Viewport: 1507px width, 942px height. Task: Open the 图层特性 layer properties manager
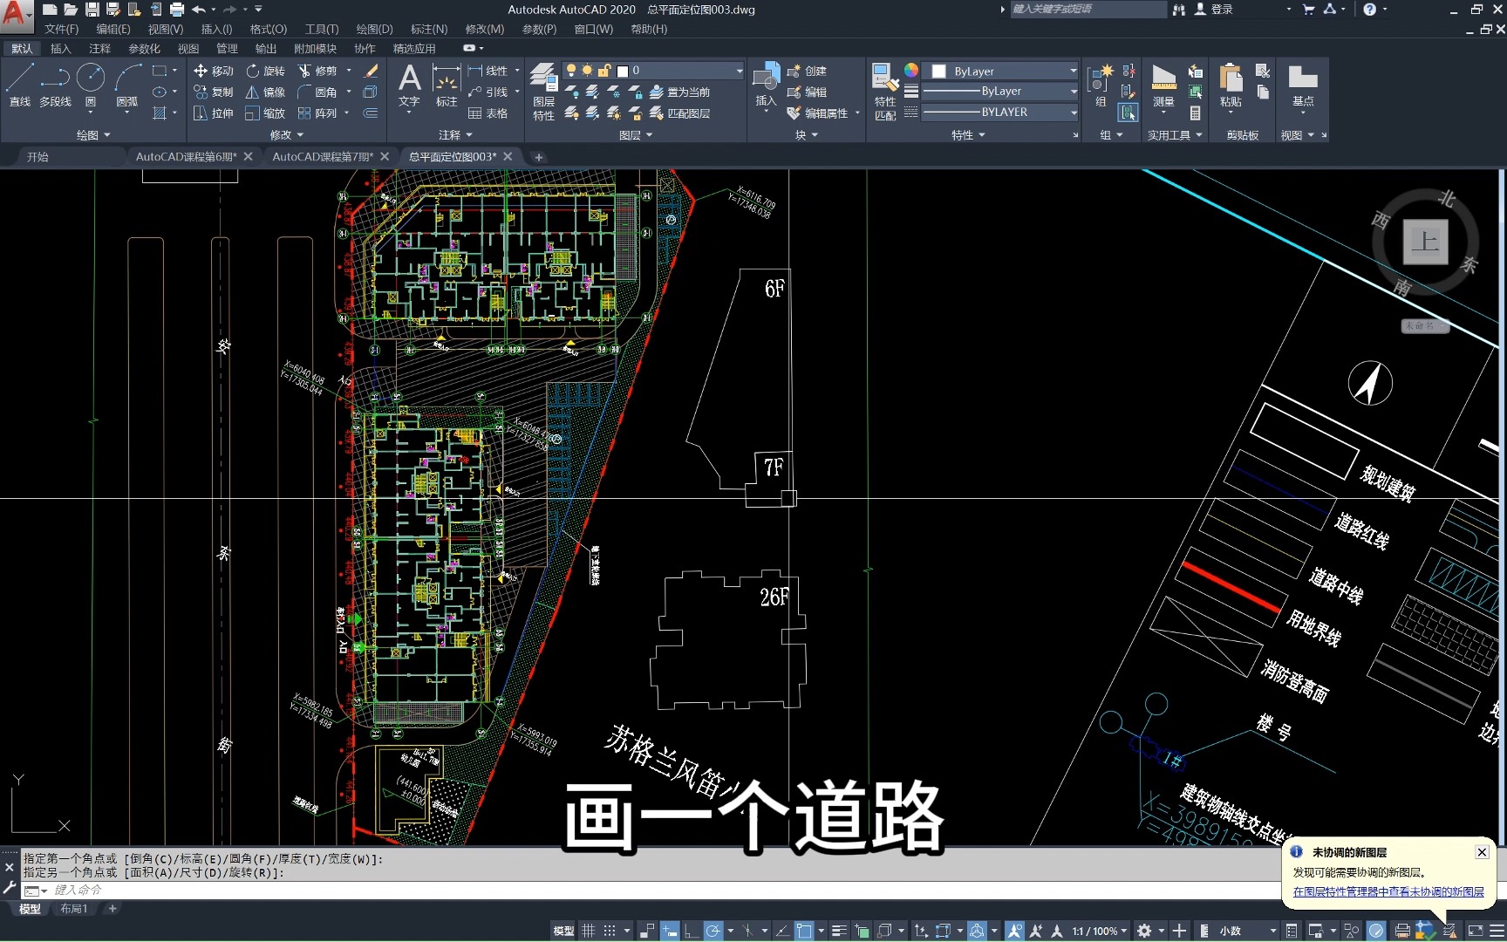point(543,92)
